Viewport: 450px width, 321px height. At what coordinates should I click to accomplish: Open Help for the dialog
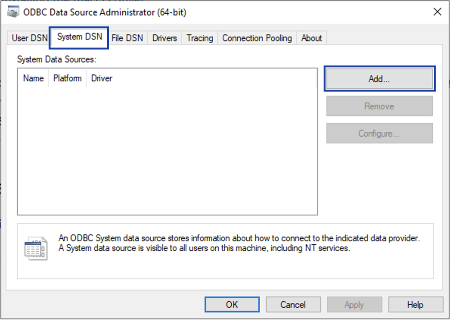point(416,305)
